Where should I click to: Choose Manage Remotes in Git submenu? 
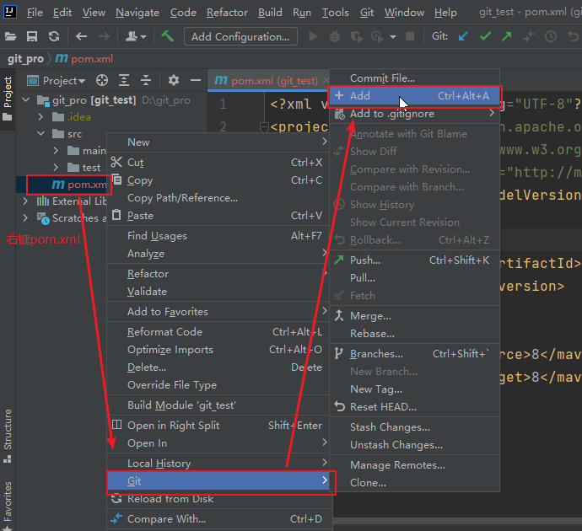pos(415,465)
